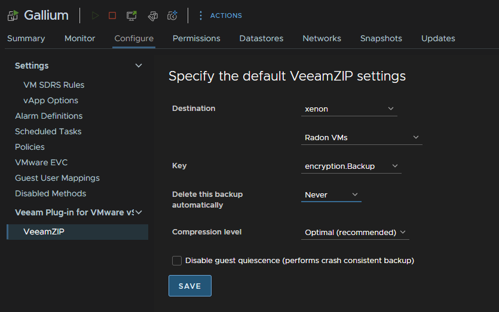The width and height of the screenshot is (499, 312).
Task: Select Scheduled Tasks in sidebar
Action: (x=48, y=131)
